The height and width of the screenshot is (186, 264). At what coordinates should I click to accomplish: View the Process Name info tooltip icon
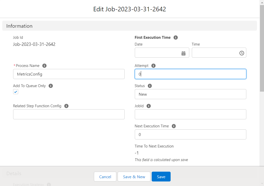click(44, 66)
